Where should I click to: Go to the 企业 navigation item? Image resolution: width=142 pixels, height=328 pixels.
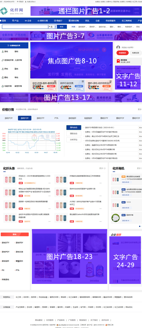28,21
